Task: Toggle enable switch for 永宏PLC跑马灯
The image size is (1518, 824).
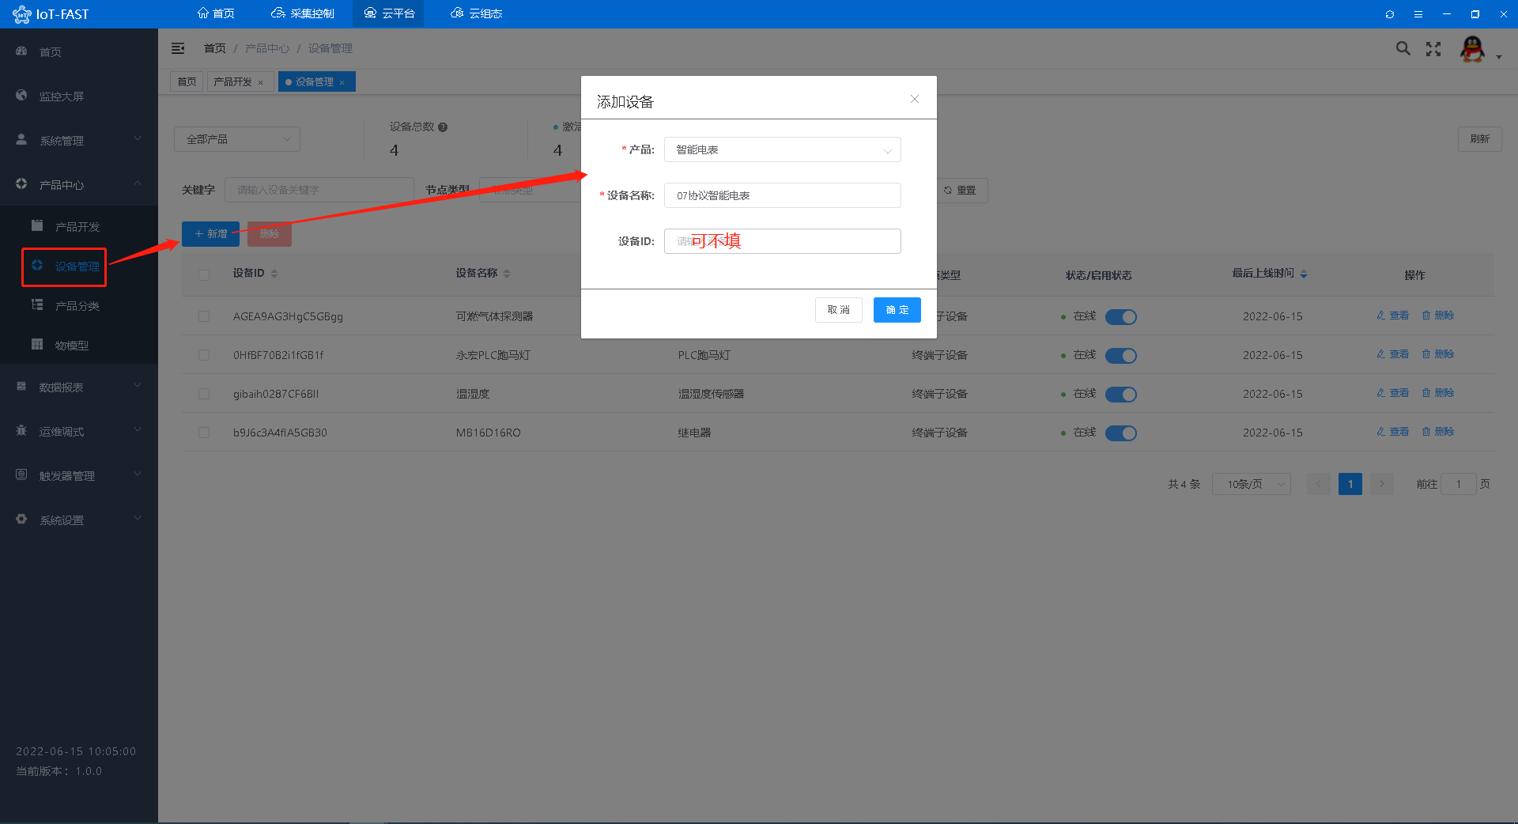Action: pyautogui.click(x=1121, y=356)
